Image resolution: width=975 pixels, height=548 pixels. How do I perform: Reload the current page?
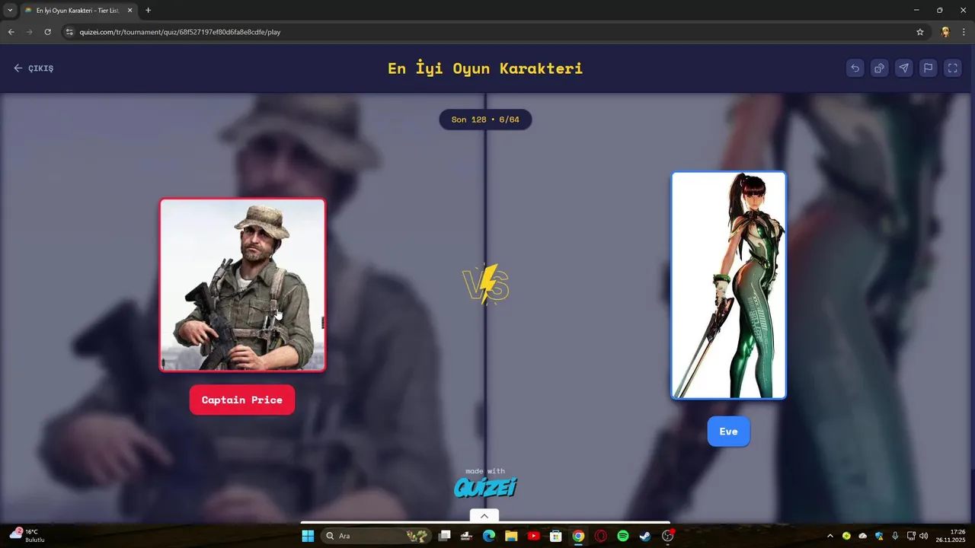pos(47,32)
